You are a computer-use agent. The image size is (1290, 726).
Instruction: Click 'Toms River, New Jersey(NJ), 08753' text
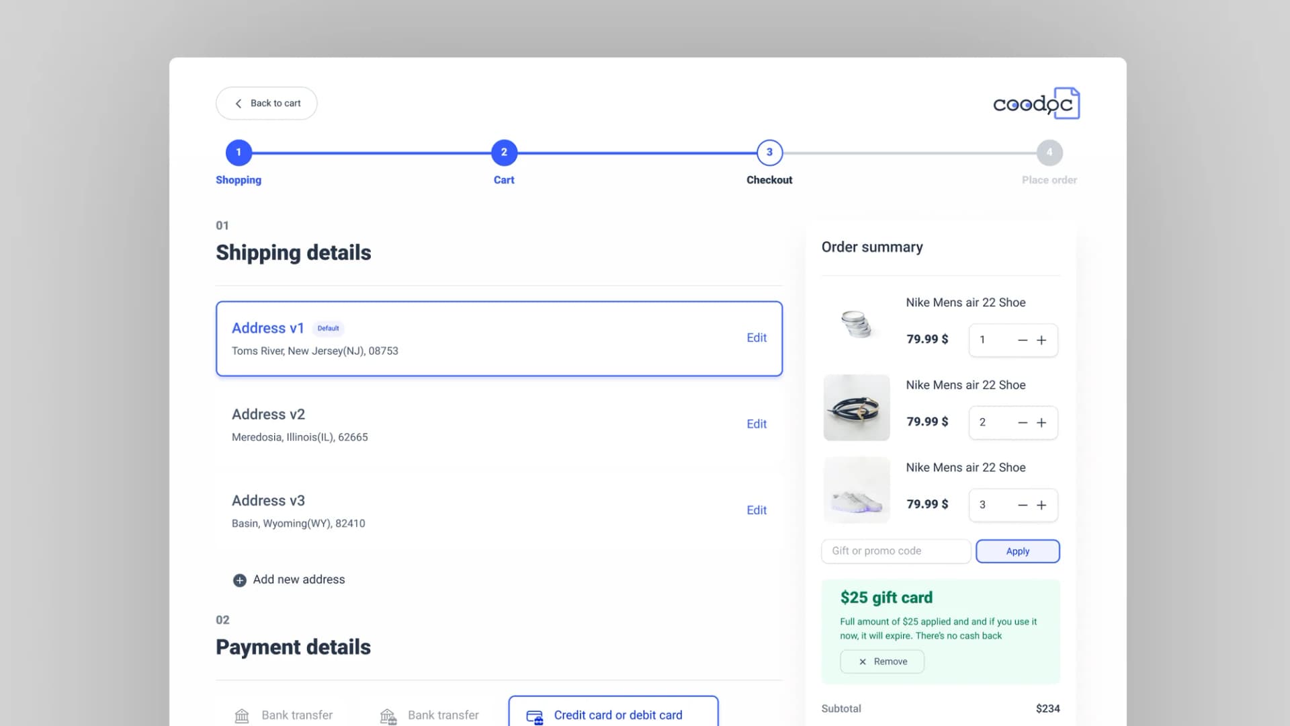point(315,351)
